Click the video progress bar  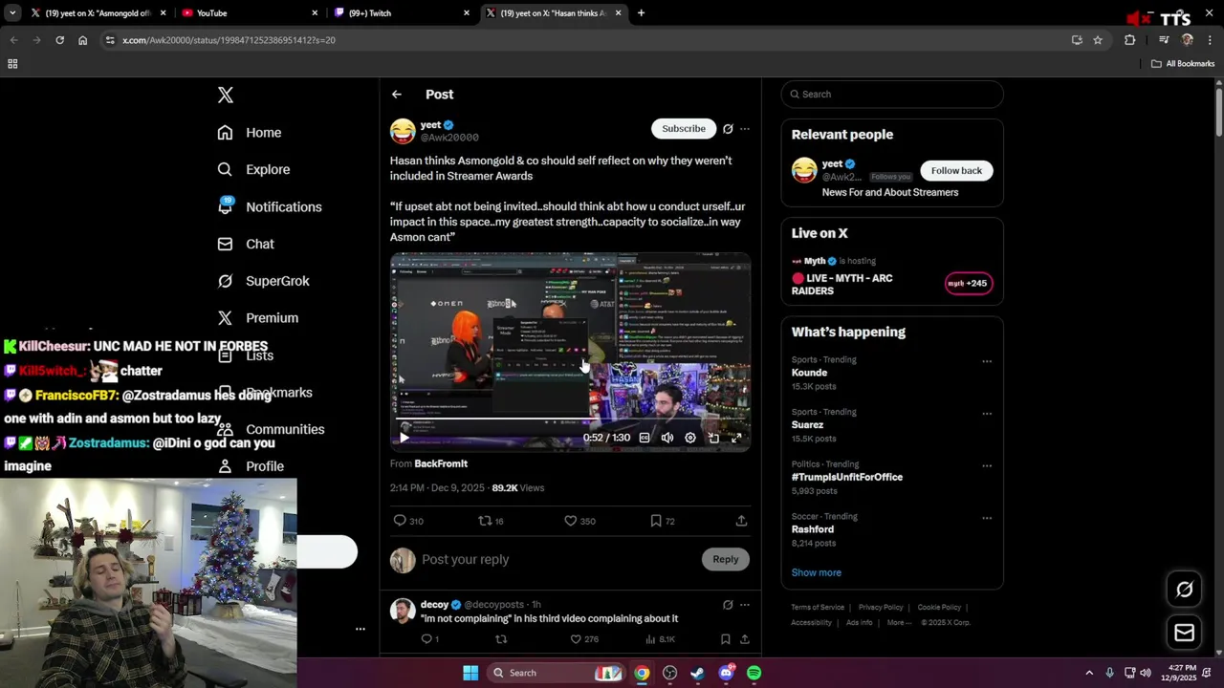point(570,419)
